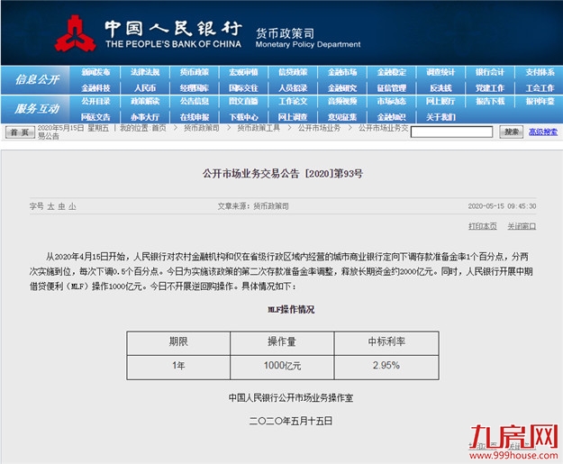
Task: Follow the 货币政策工具 breadcrumb link
Action: pos(259,128)
